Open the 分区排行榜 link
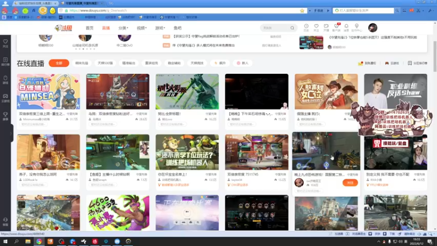 [417, 63]
